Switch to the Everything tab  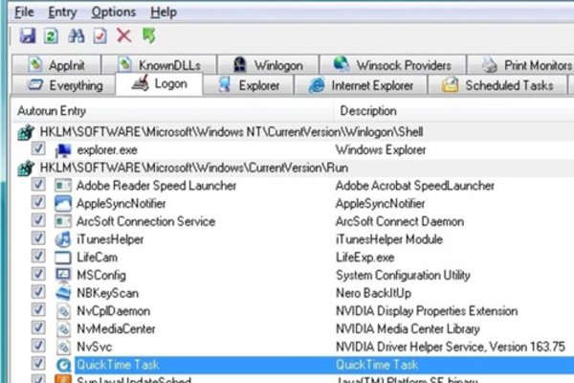coord(64,85)
